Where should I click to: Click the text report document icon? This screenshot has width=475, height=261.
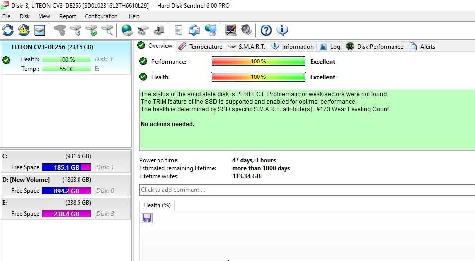point(179,30)
